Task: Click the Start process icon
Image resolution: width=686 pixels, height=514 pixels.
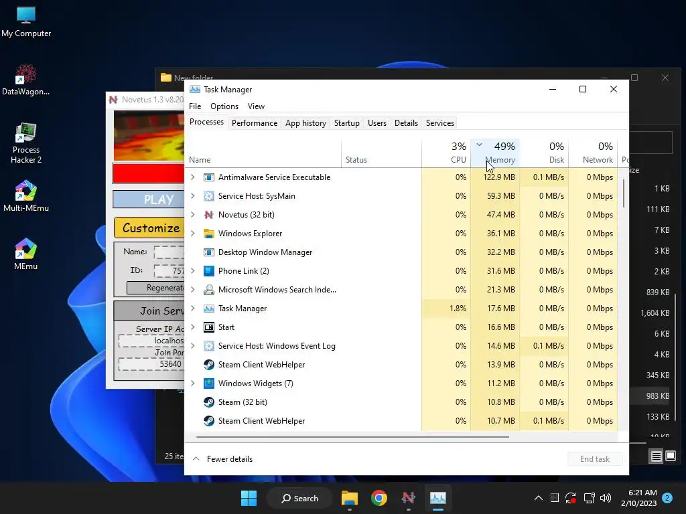Action: [209, 327]
